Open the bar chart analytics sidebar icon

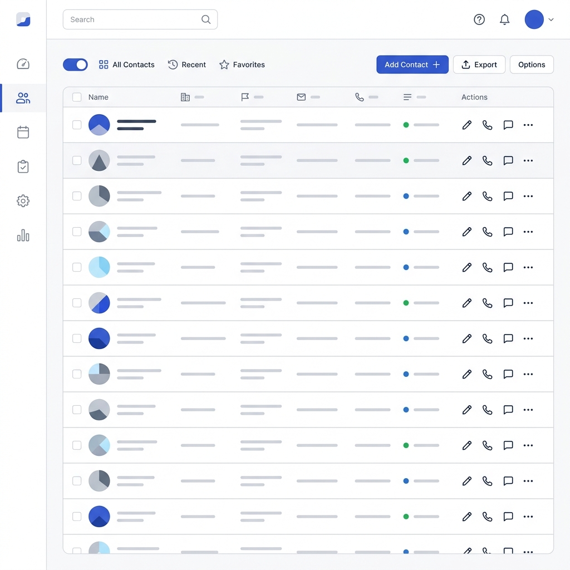(23, 235)
